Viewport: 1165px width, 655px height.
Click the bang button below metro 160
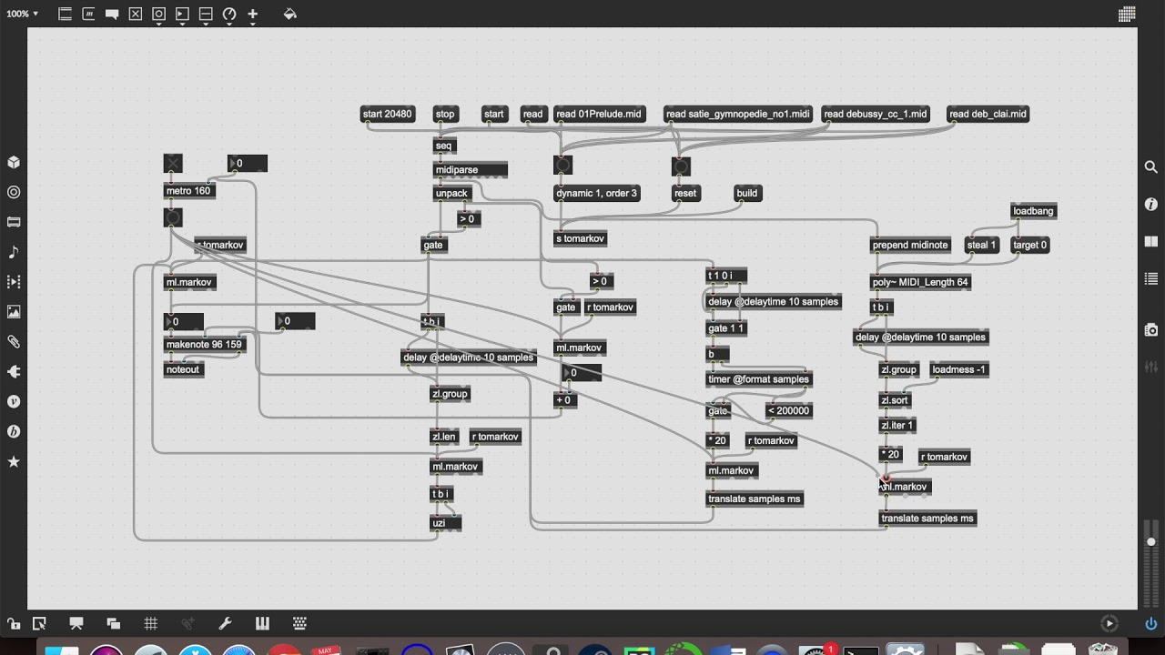click(x=173, y=217)
